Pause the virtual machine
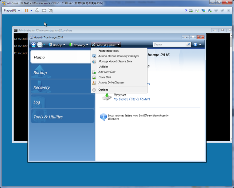Screen dimensions: 234x188 27,11
